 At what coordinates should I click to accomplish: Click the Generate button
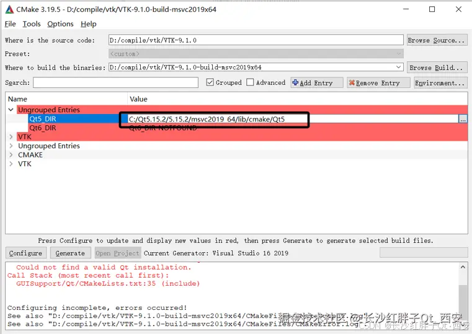coord(71,253)
